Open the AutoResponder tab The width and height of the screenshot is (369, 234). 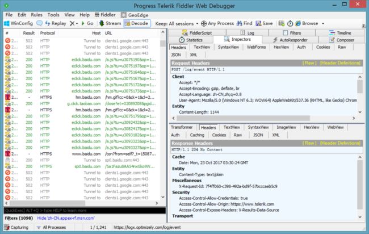[290, 40]
